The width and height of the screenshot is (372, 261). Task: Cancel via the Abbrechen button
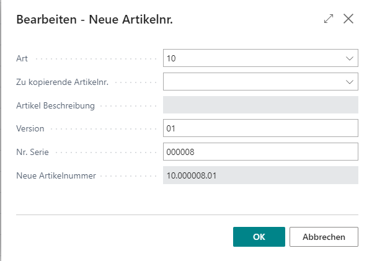(x=324, y=237)
